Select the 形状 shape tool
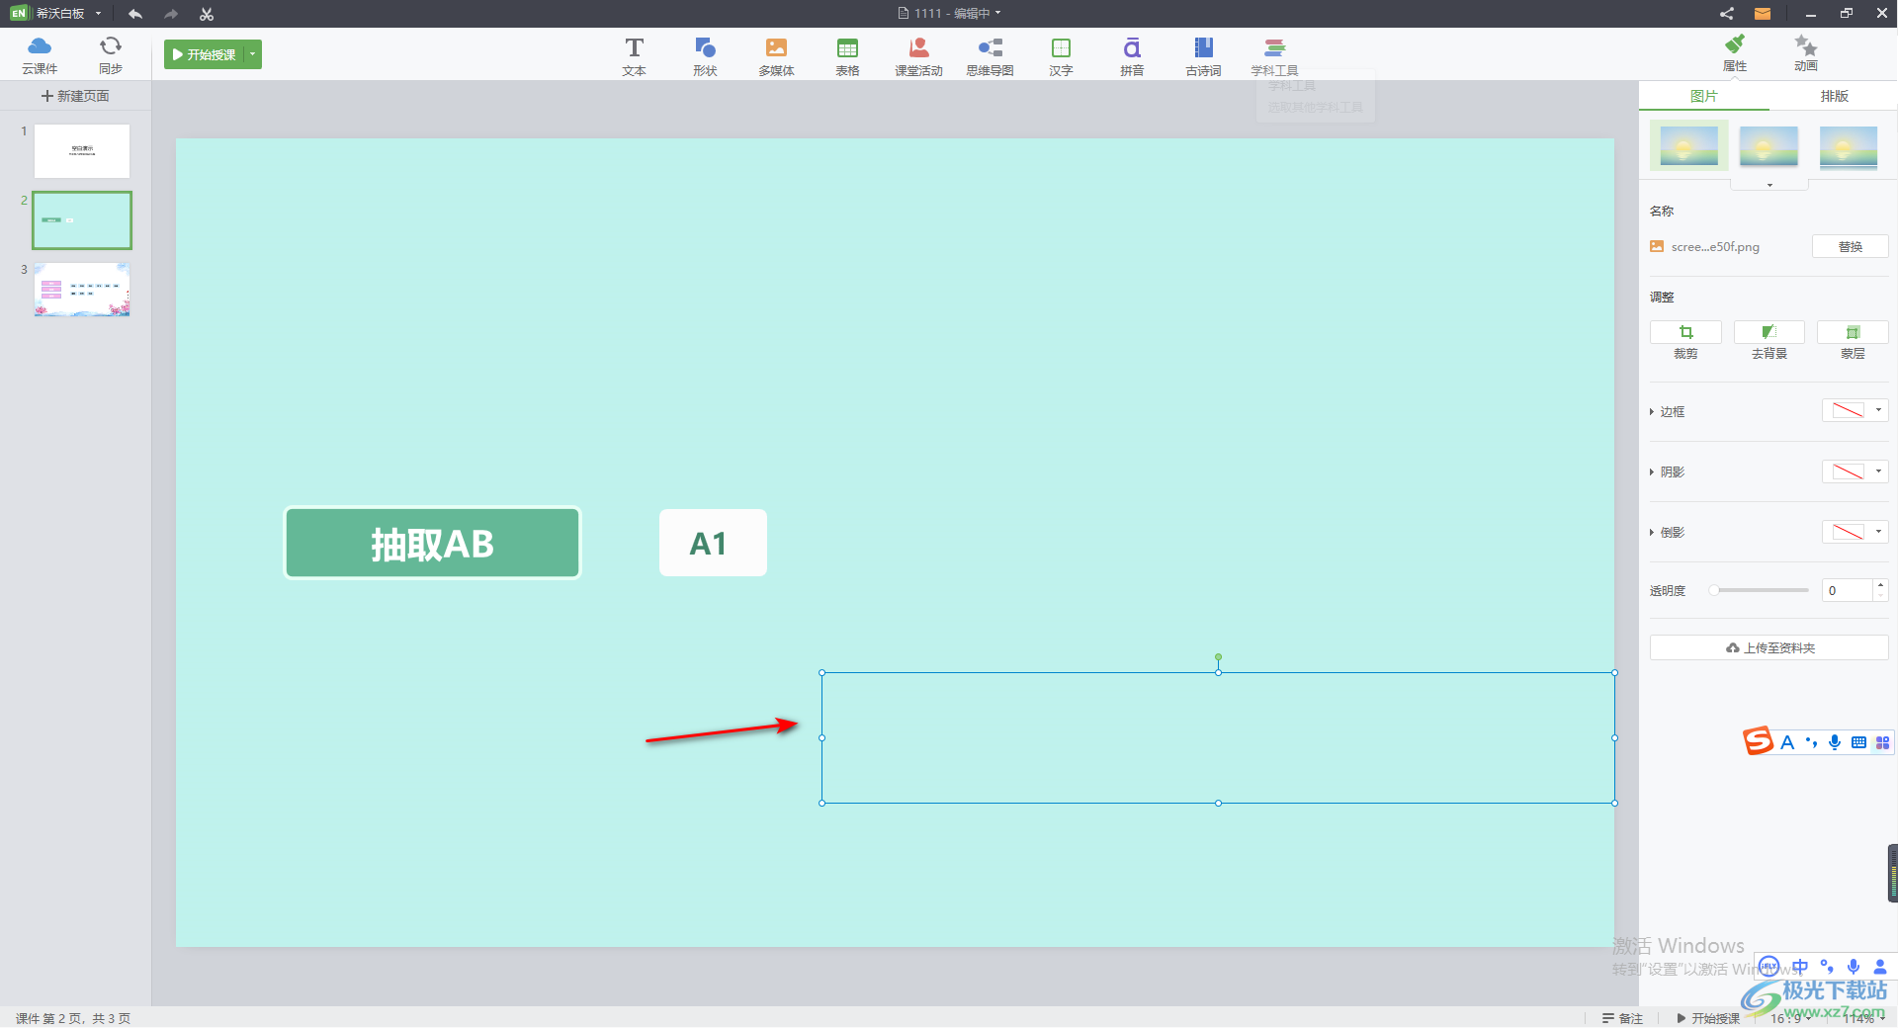The width and height of the screenshot is (1898, 1028). (705, 56)
